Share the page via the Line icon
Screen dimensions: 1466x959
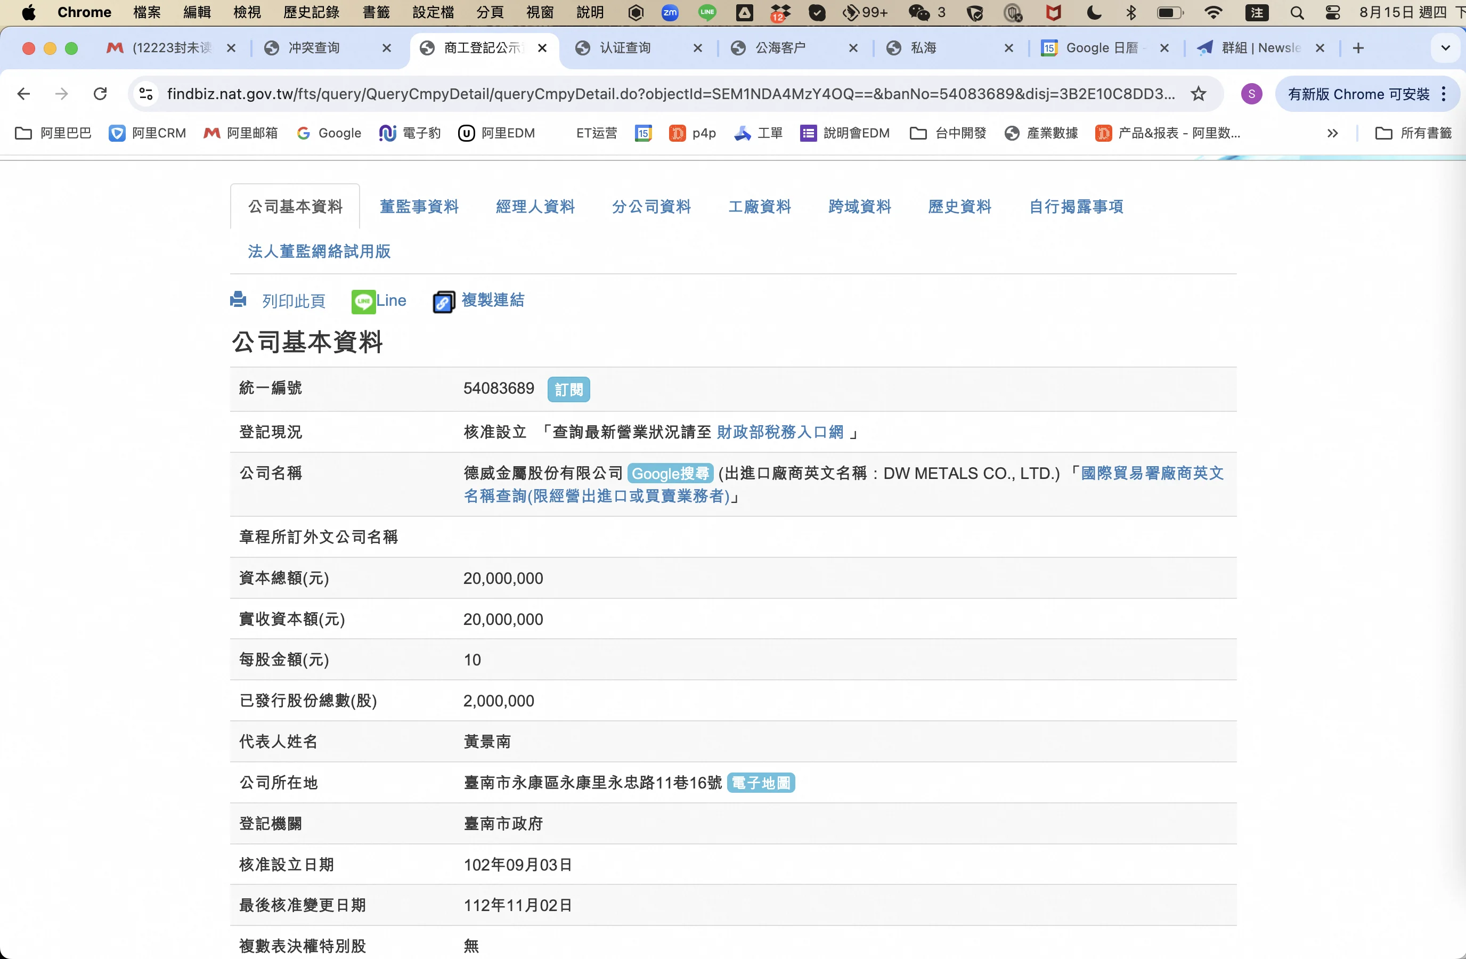pyautogui.click(x=363, y=301)
